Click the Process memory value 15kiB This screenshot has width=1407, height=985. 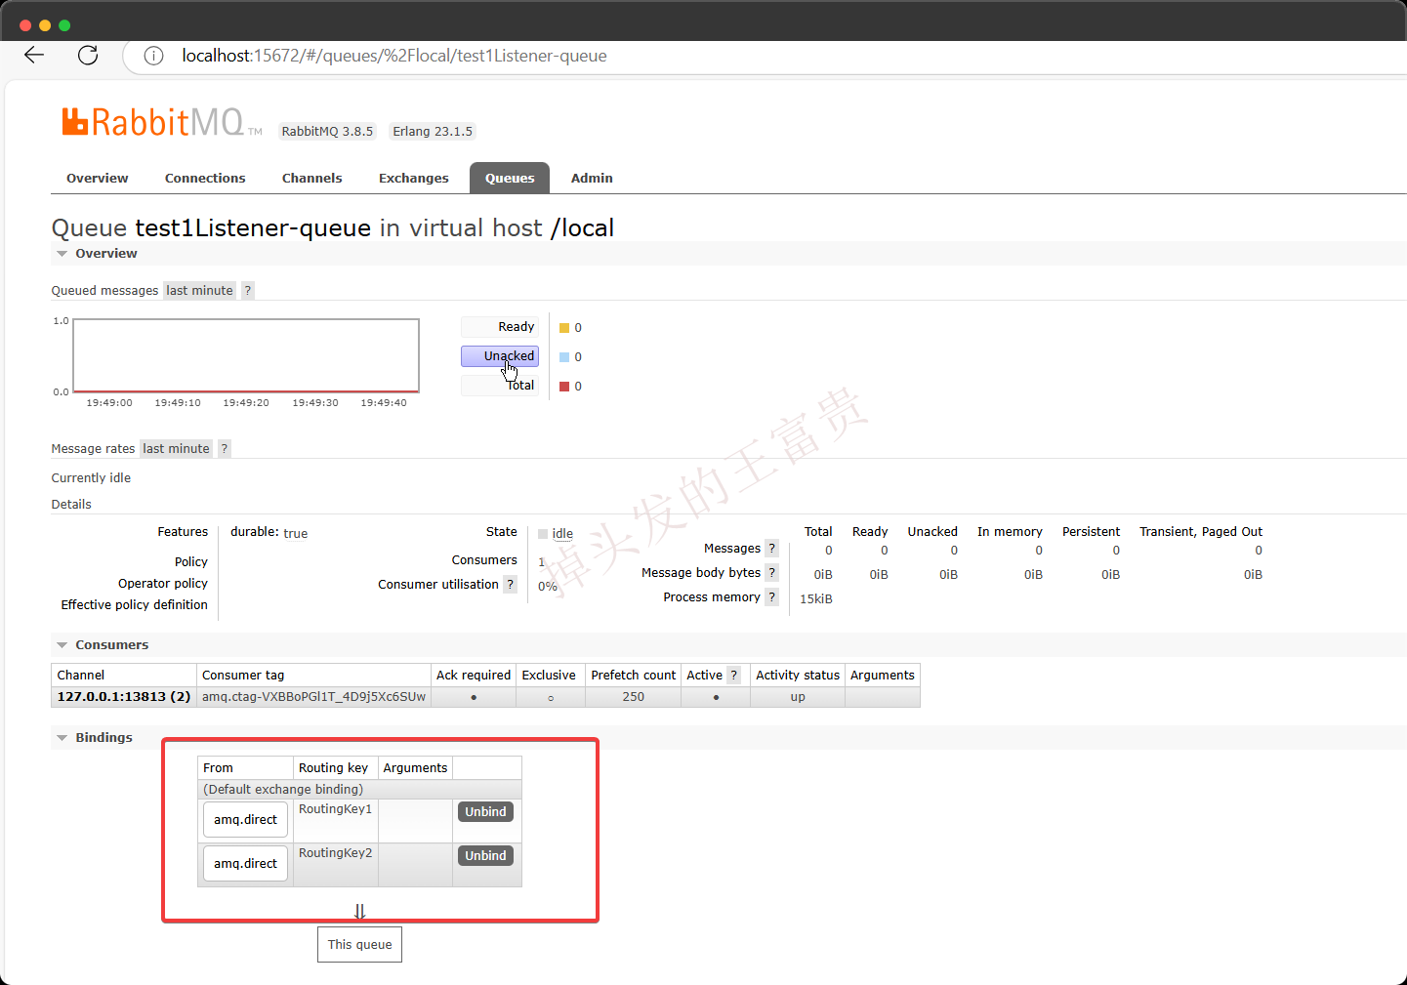[x=816, y=598]
